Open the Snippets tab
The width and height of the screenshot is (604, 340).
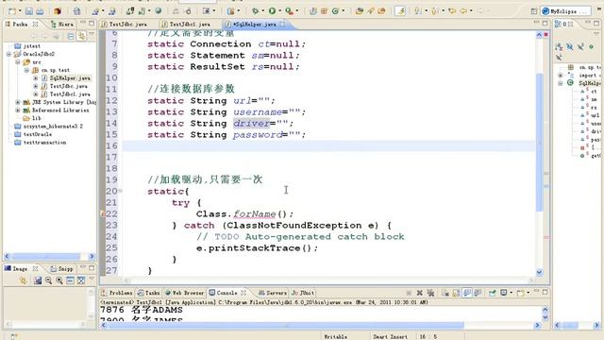point(61,268)
